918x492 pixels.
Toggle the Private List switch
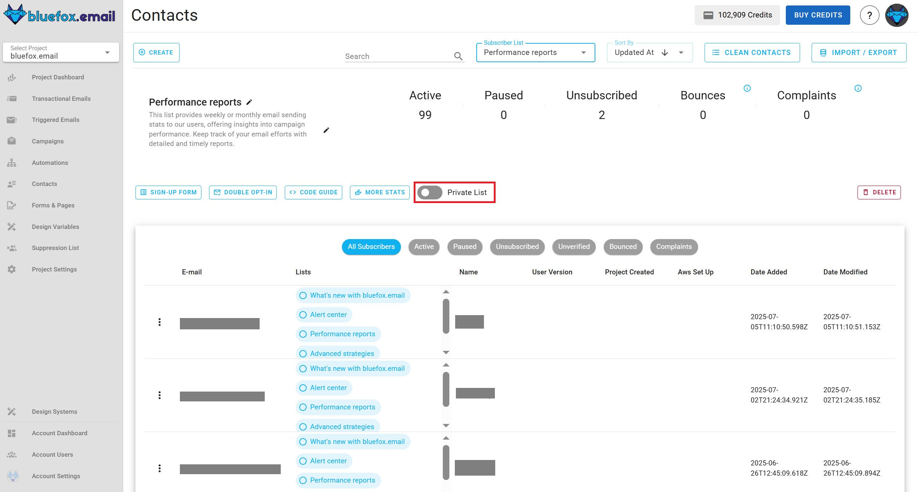[430, 193]
